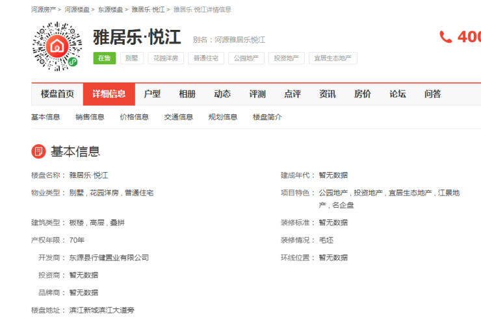481x324 pixels.
Task: Click the 基本信息 section document icon
Action: (x=38, y=151)
